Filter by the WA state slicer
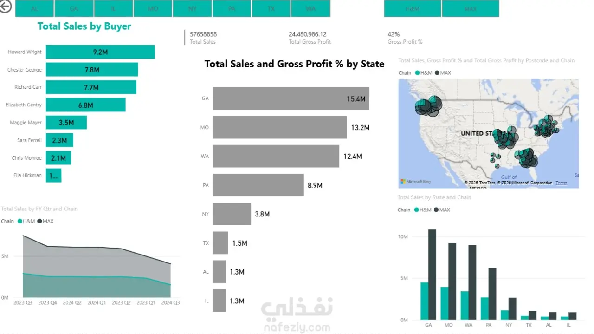594x334 pixels. click(x=311, y=9)
